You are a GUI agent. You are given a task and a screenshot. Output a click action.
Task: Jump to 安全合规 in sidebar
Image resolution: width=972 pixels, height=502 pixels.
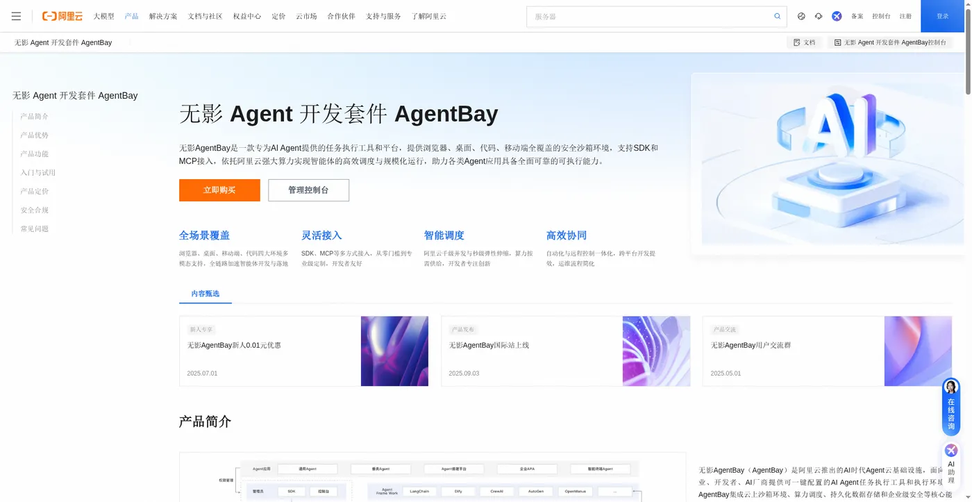[x=35, y=210]
